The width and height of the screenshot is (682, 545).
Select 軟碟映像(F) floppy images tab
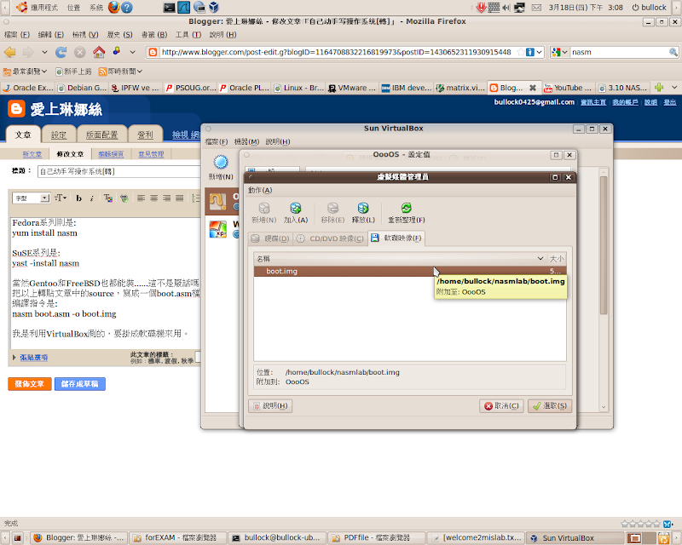(396, 238)
